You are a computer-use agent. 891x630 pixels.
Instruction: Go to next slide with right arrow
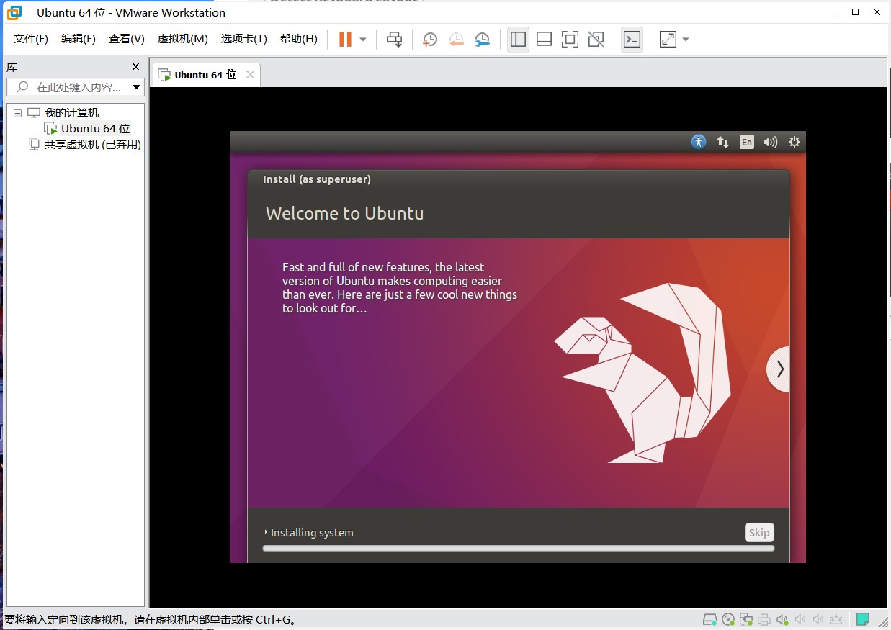pyautogui.click(x=779, y=369)
